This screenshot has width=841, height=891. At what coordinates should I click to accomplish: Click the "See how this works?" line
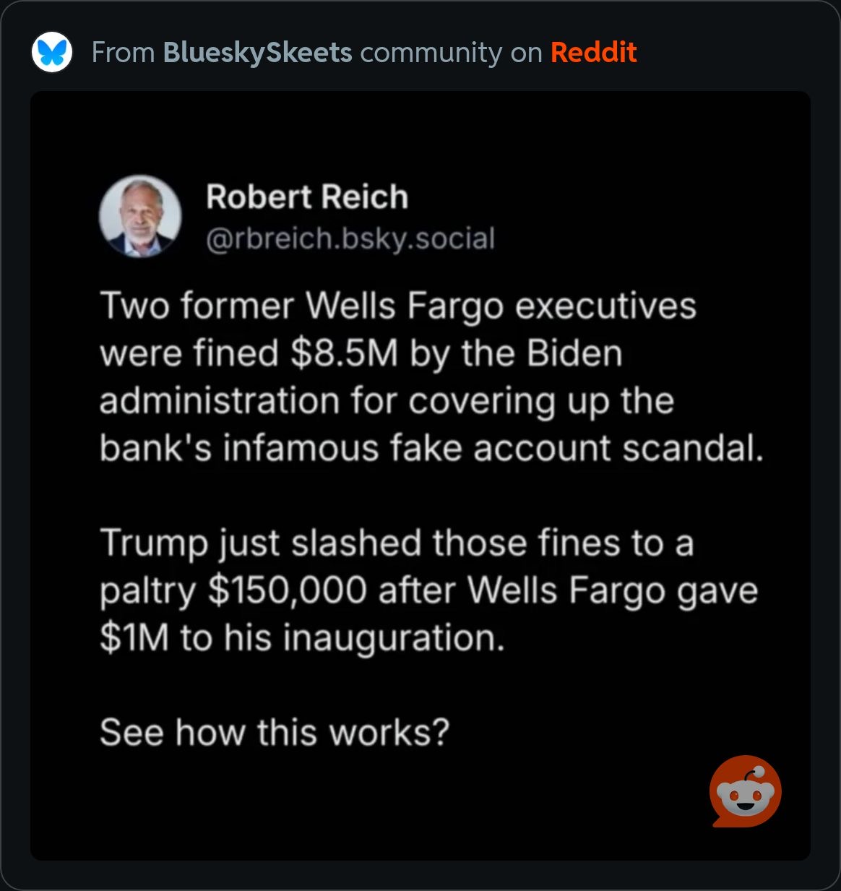(x=275, y=733)
